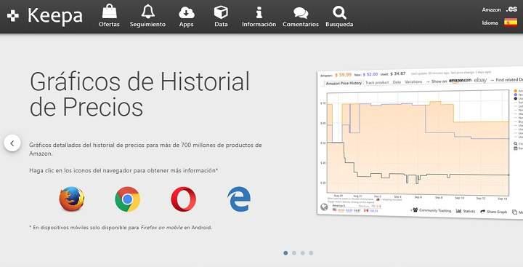The height and width of the screenshot is (267, 523).
Task: Change Amazon locale .es
Action: 511,9
